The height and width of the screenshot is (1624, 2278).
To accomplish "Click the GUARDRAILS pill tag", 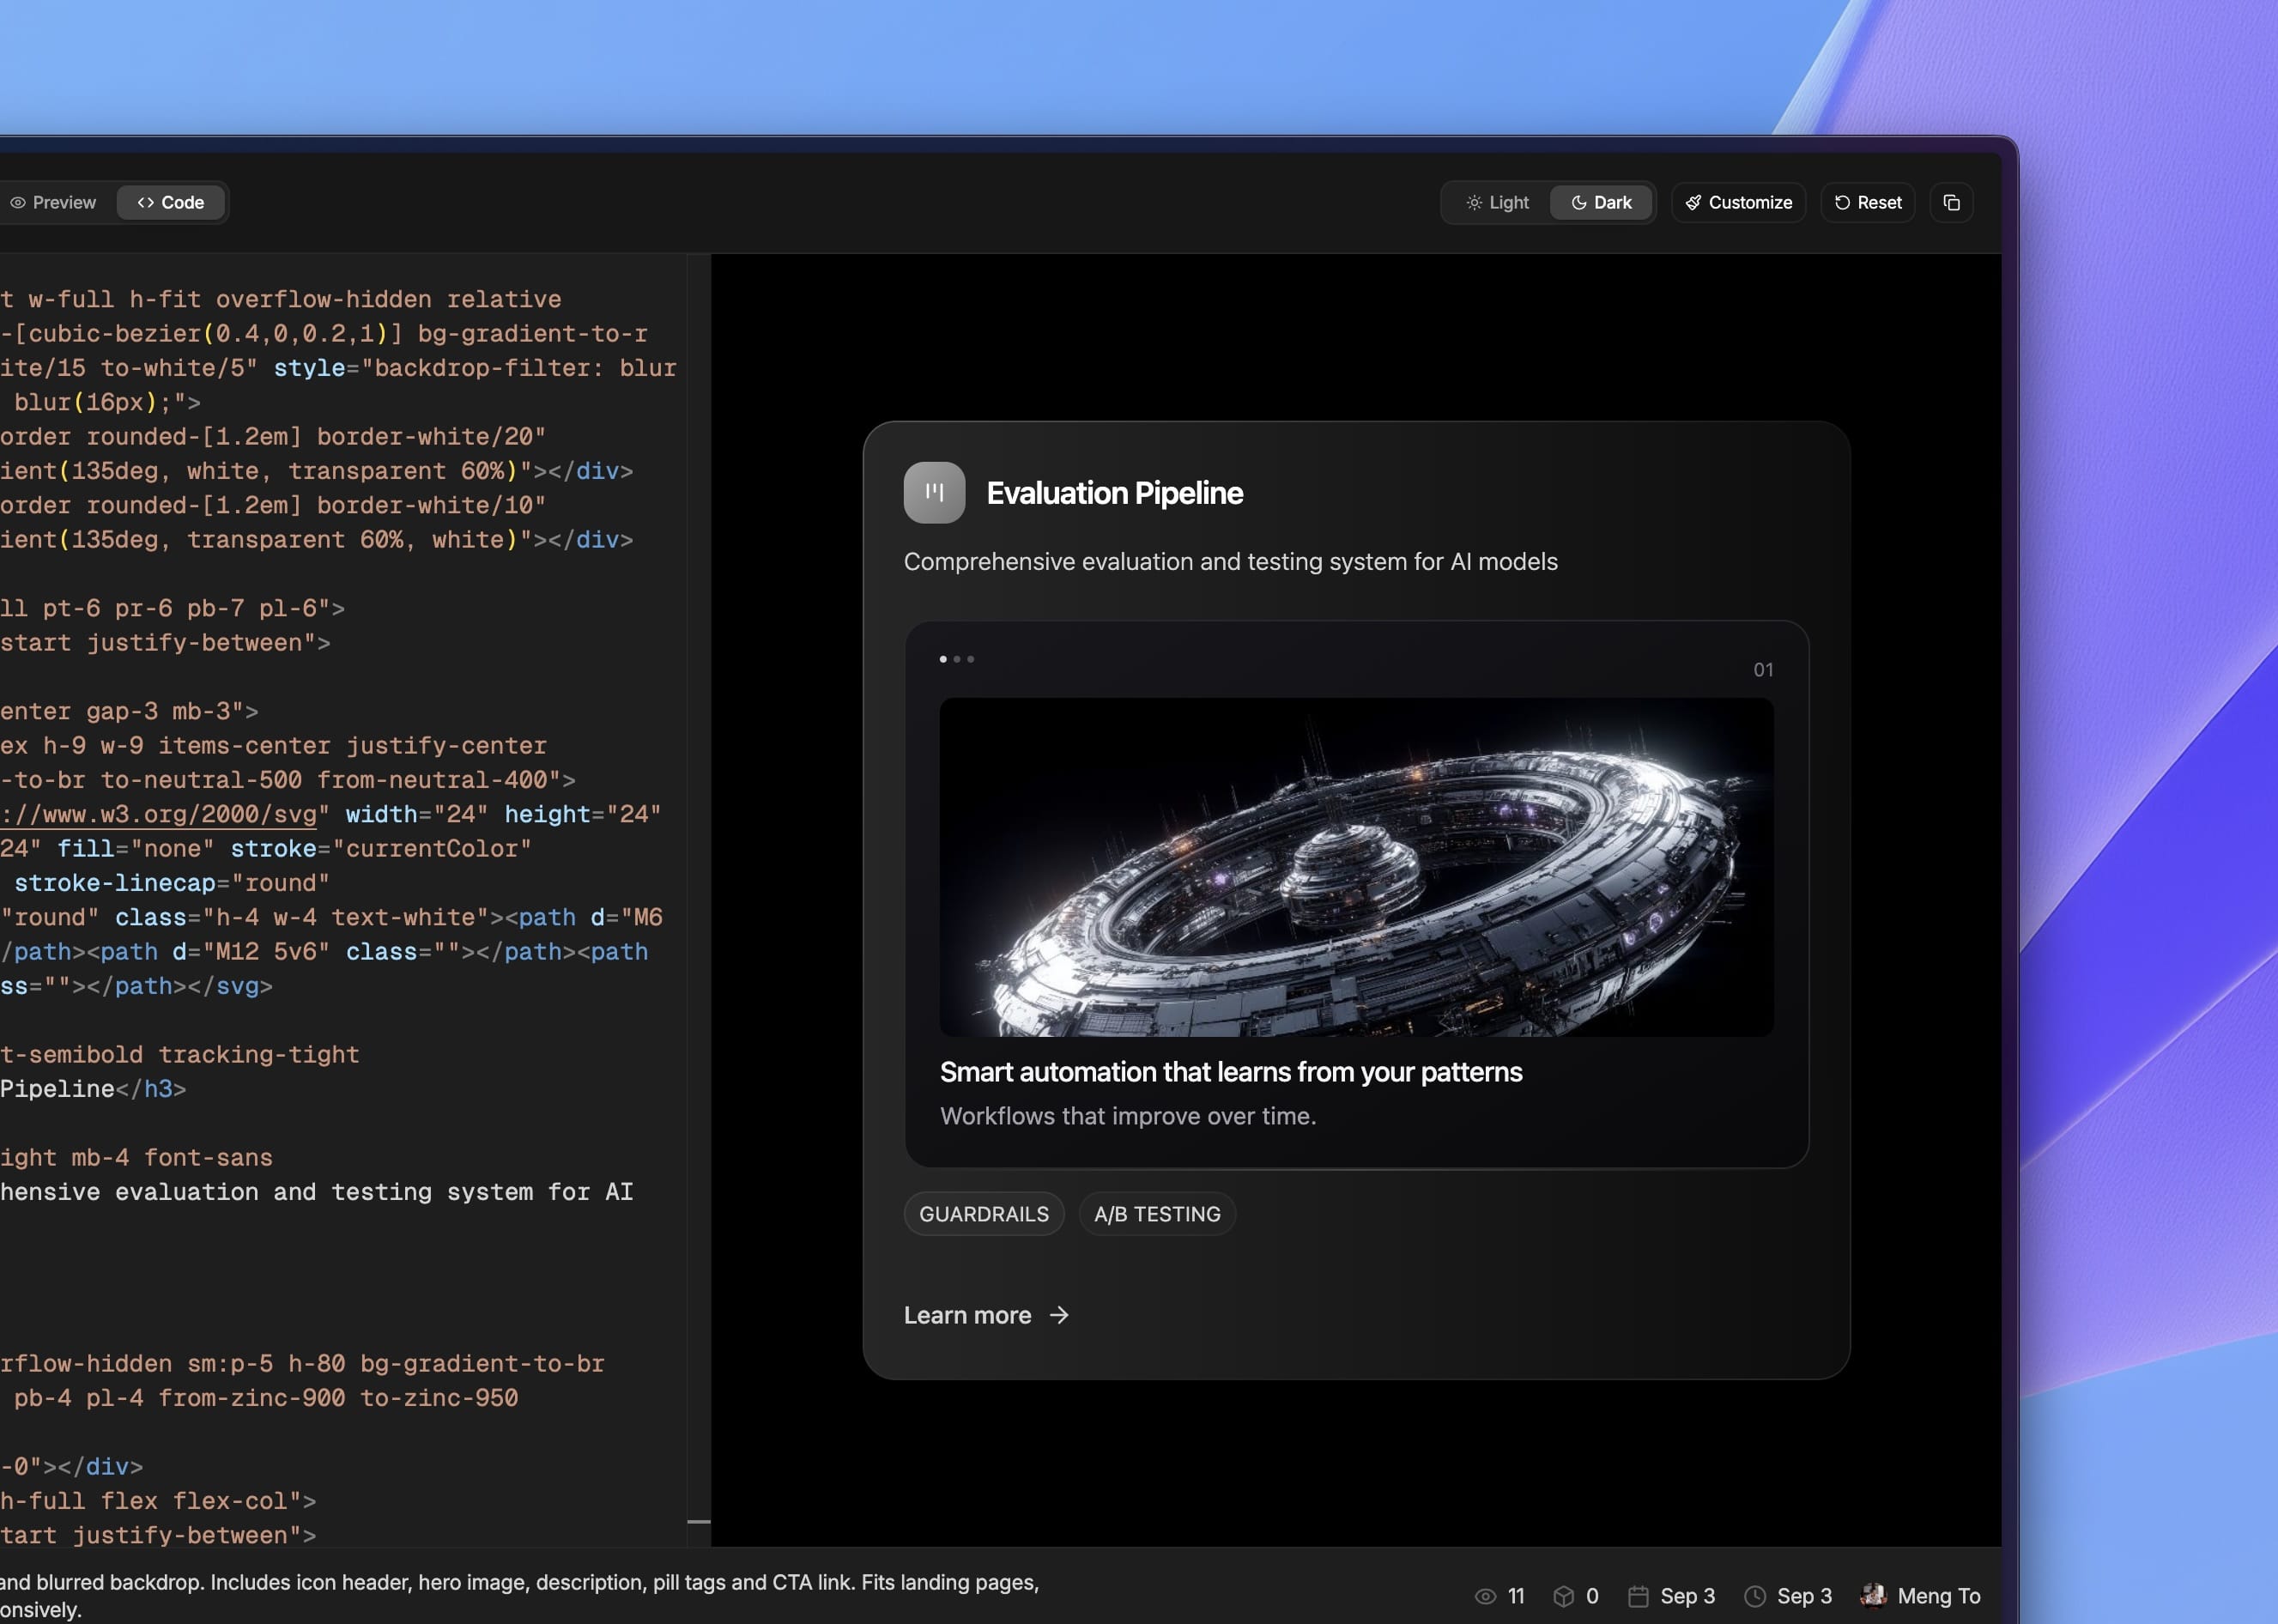I will click(983, 1213).
